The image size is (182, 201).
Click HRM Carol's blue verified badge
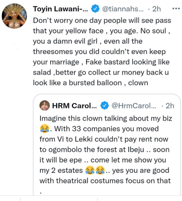click(x=104, y=105)
